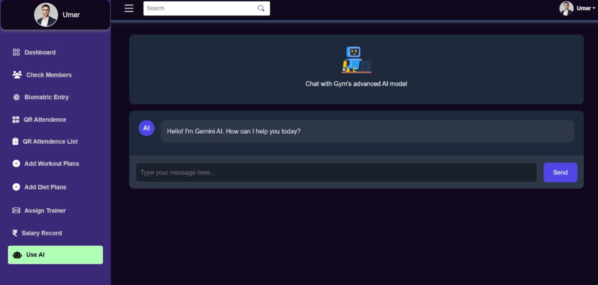The height and width of the screenshot is (285, 598).
Task: Go to Add Workout Plans
Action: pos(52,164)
